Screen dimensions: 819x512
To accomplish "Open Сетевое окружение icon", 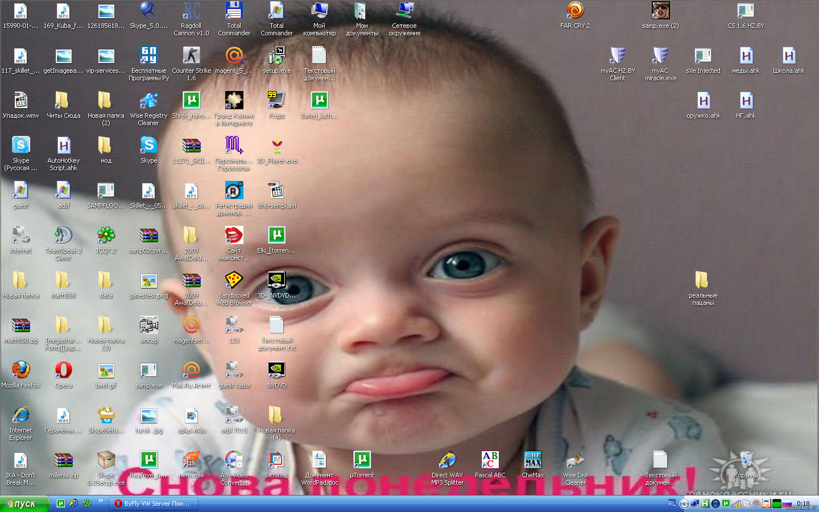I will tap(404, 19).
